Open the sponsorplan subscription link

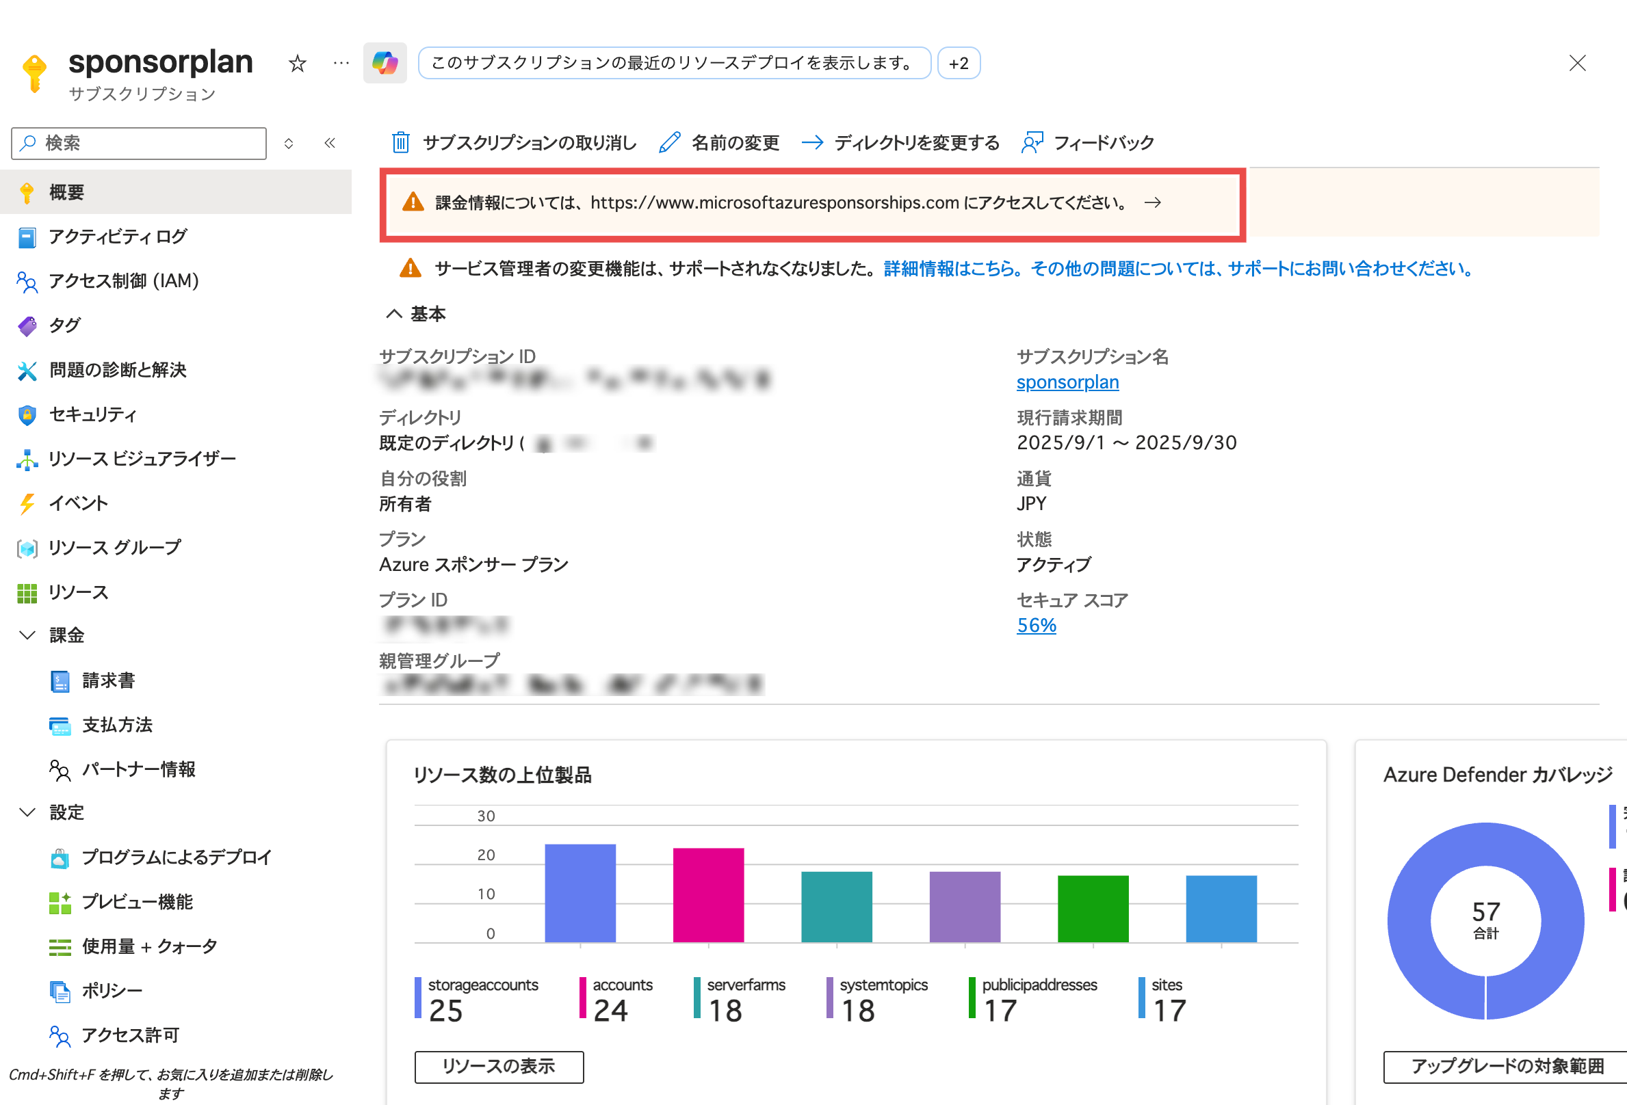pyautogui.click(x=1067, y=382)
